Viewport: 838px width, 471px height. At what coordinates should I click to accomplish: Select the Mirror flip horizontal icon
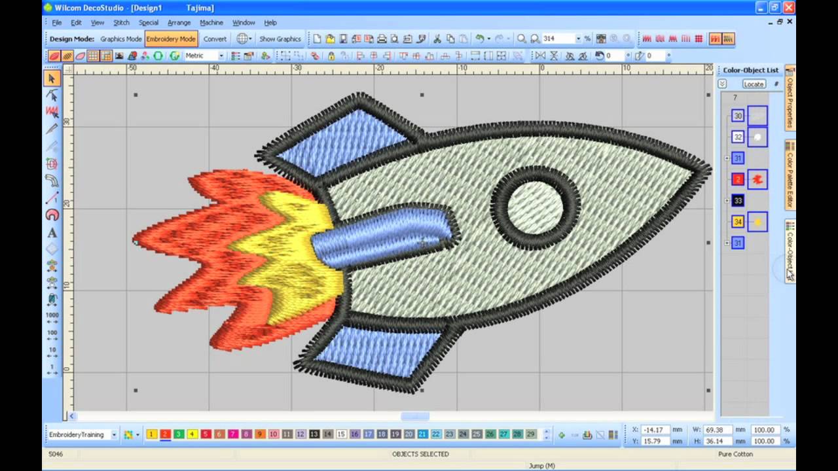pyautogui.click(x=540, y=56)
